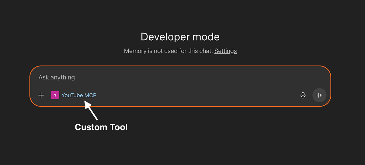Screen dimensions: 365x165
Task: Enable voice input with the mic button
Action: tap(303, 95)
